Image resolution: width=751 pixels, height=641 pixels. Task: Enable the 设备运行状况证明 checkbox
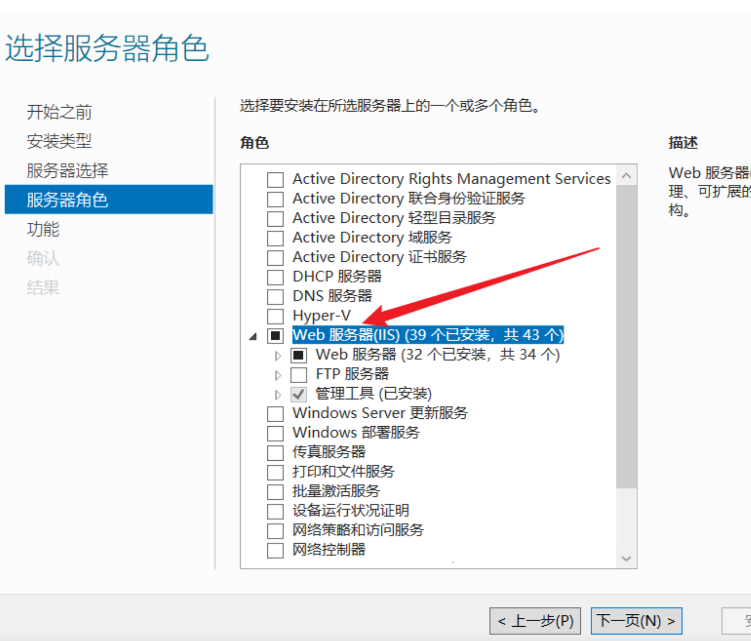click(275, 511)
